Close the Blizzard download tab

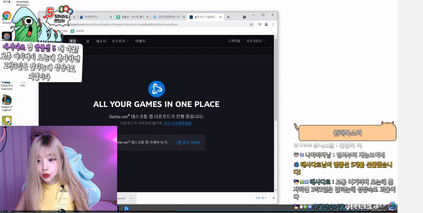pos(220,17)
